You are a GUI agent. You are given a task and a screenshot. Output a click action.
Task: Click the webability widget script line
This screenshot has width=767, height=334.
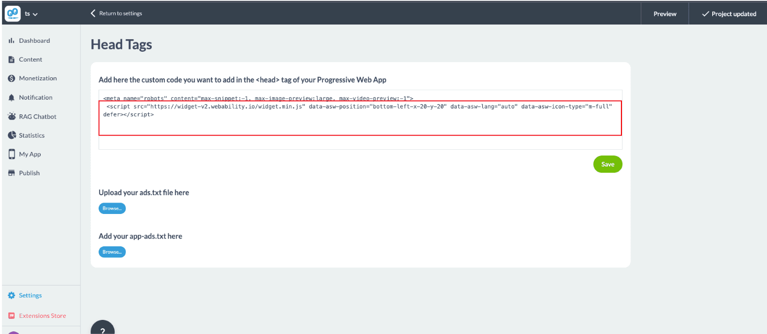click(357, 110)
